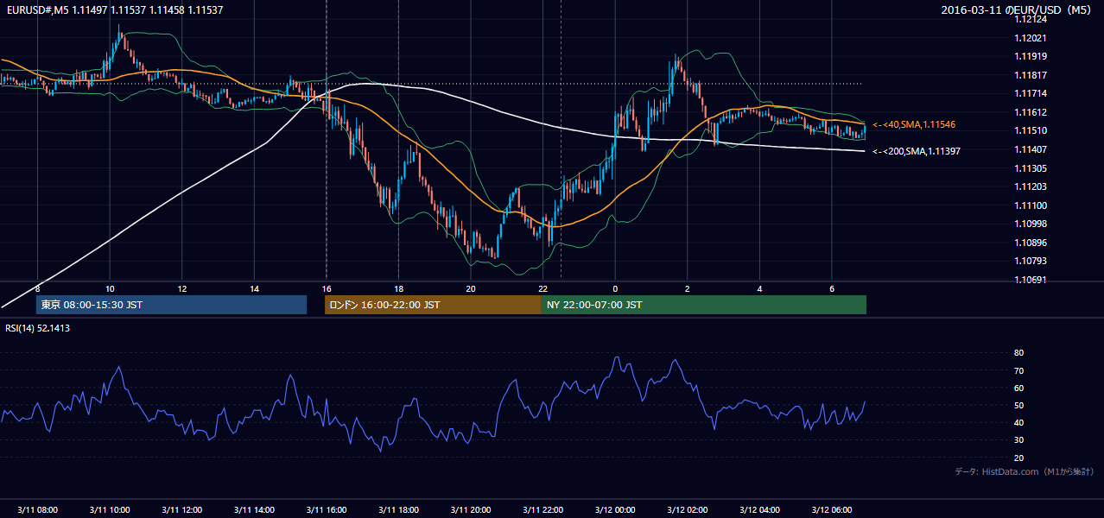Click price level 1.11919 on axis
The width and height of the screenshot is (1104, 518).
pyautogui.click(x=1030, y=56)
